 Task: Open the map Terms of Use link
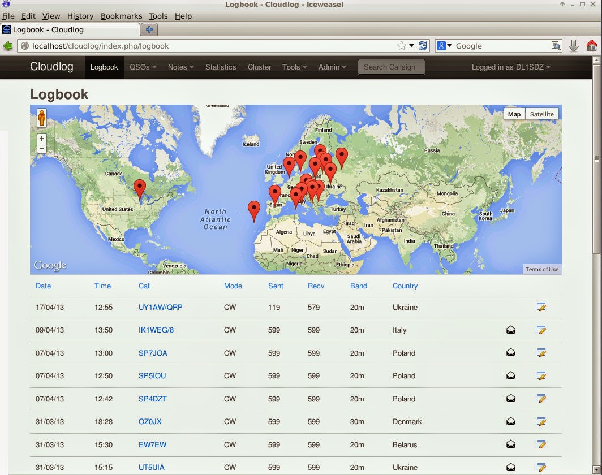tap(541, 269)
